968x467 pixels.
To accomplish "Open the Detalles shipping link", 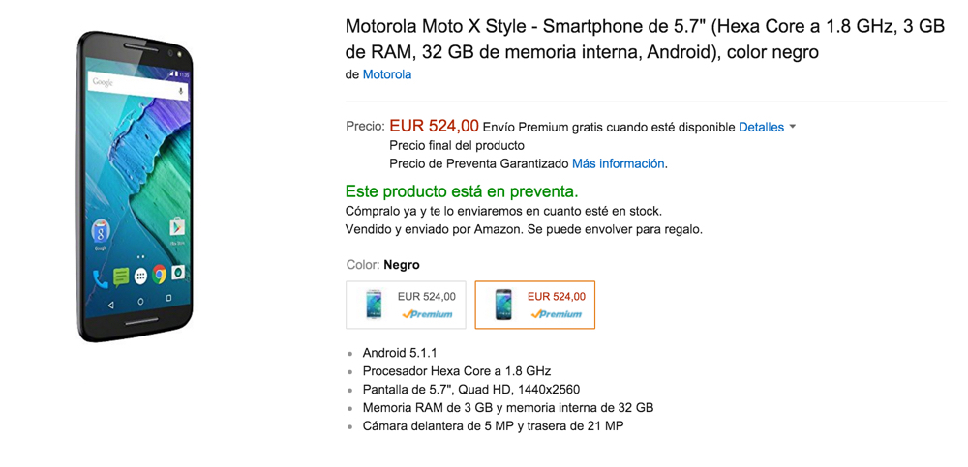I will click(761, 127).
